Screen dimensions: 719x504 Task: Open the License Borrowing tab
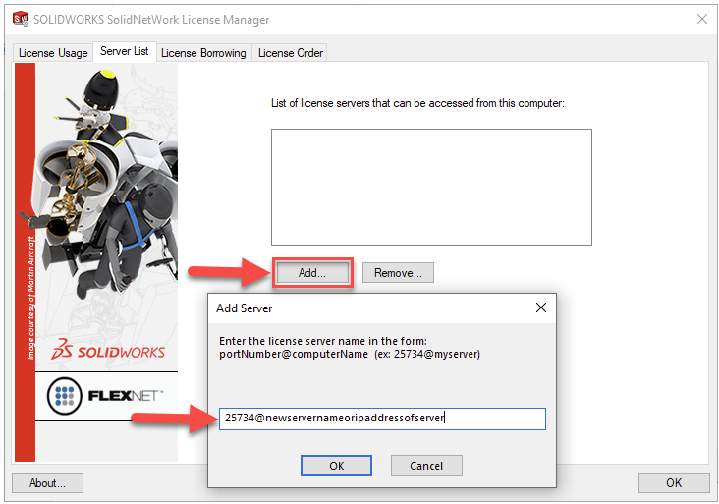(x=203, y=53)
